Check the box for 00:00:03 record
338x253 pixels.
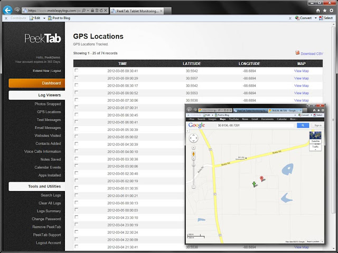76,210
